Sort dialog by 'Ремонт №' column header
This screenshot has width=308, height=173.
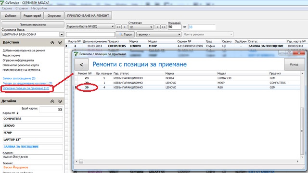pyautogui.click(x=85, y=74)
